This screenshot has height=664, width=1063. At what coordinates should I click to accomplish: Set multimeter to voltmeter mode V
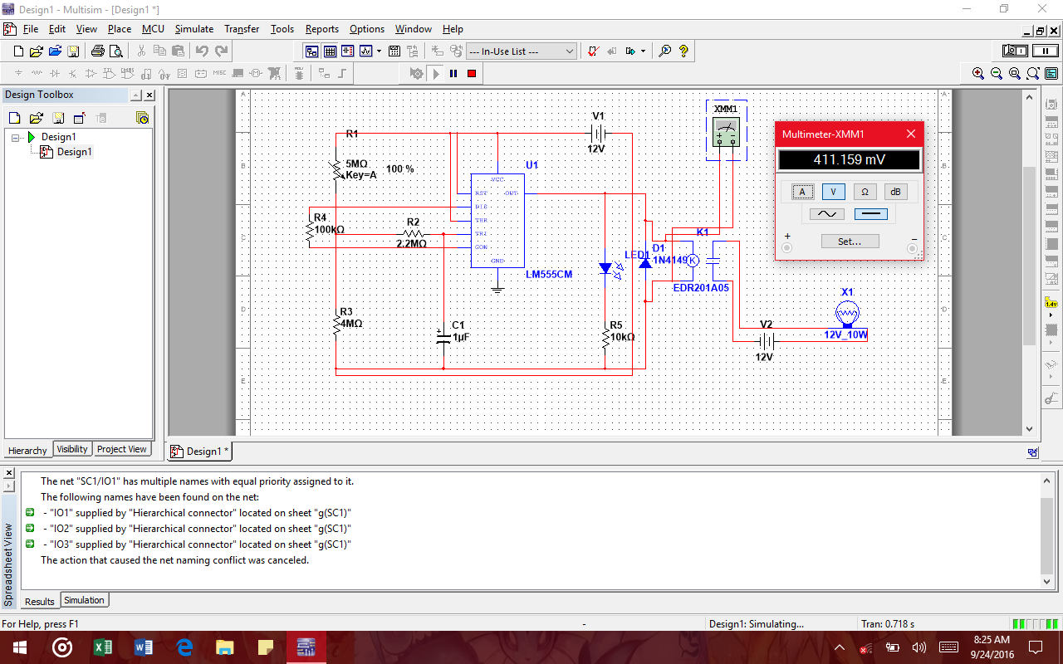tap(834, 192)
